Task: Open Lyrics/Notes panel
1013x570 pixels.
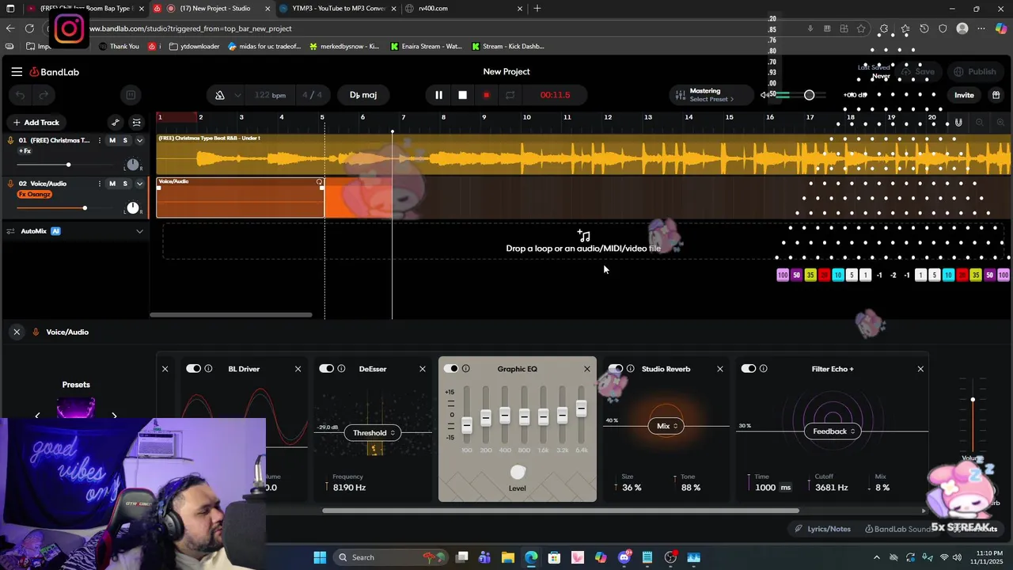Action: point(823,529)
